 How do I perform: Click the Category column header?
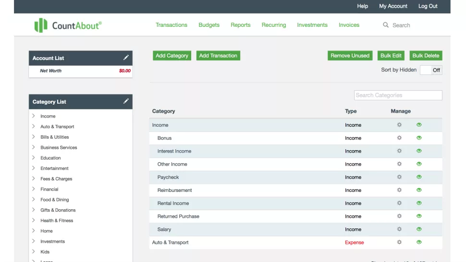click(163, 111)
